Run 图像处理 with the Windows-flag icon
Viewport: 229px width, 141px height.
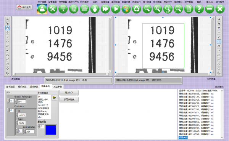click(x=126, y=9)
